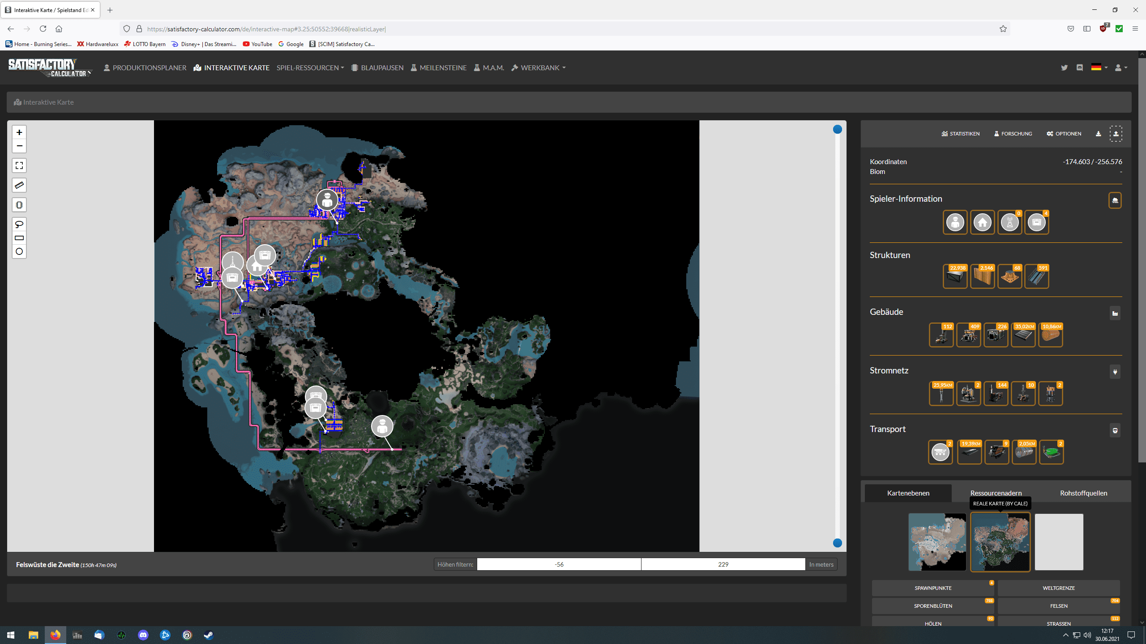Open the user account dropdown

(1121, 68)
